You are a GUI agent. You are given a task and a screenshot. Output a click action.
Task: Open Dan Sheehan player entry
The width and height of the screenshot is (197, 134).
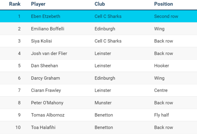(44, 66)
